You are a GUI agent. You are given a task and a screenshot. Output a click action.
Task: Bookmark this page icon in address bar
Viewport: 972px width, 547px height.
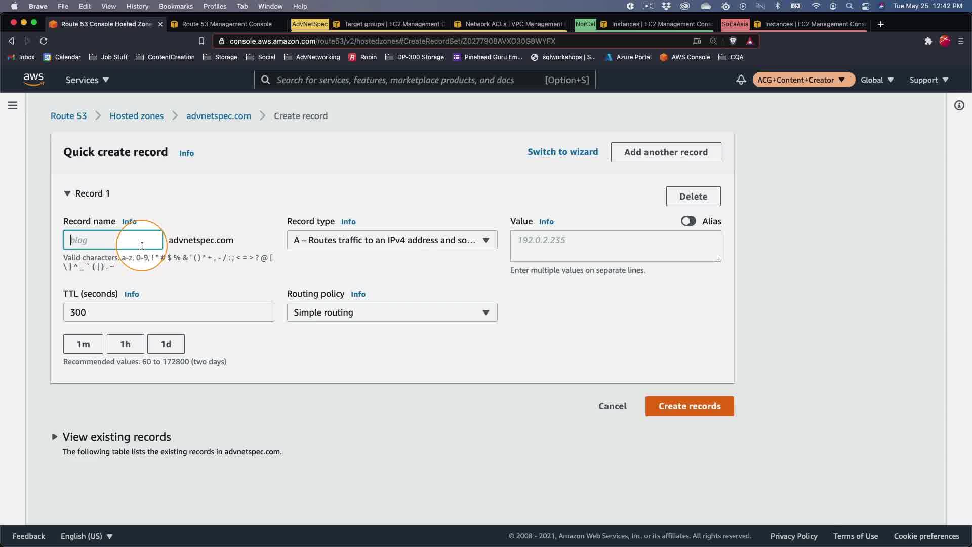pos(201,41)
